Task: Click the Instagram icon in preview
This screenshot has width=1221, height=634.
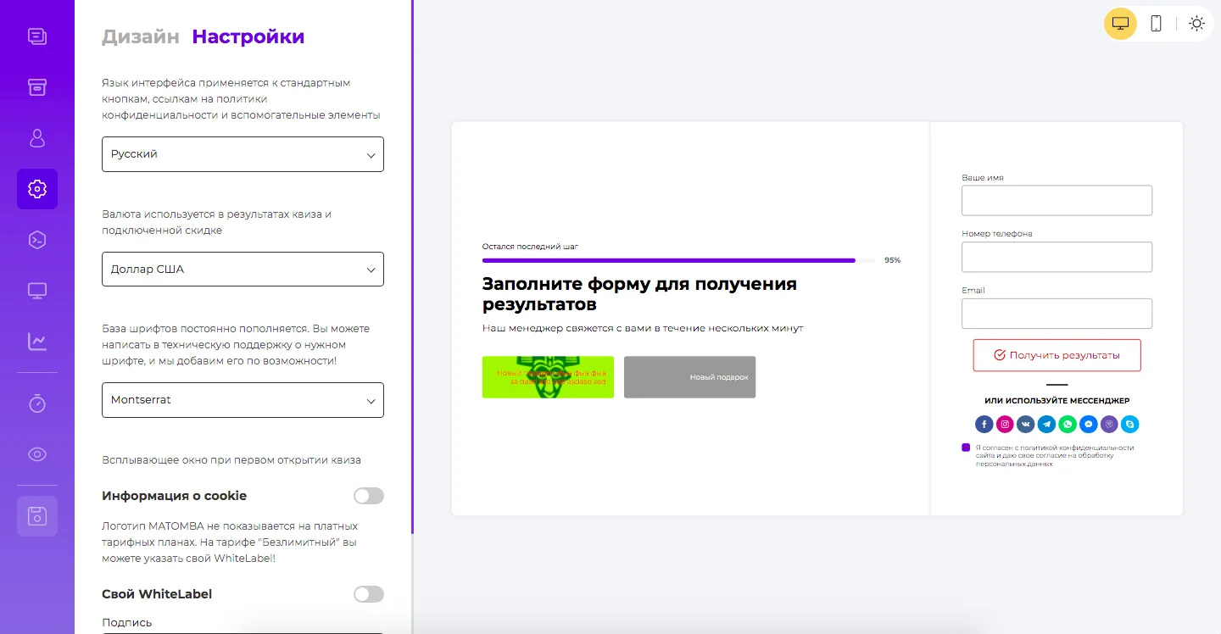Action: 1005,425
